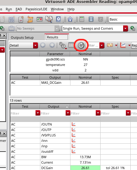Open the Detail view dropdown
Screen dimensions: 137x170
pos(36,45)
